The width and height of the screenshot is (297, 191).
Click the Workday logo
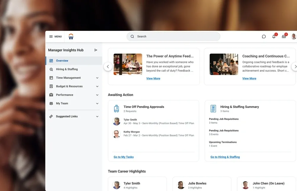coord(71,36)
